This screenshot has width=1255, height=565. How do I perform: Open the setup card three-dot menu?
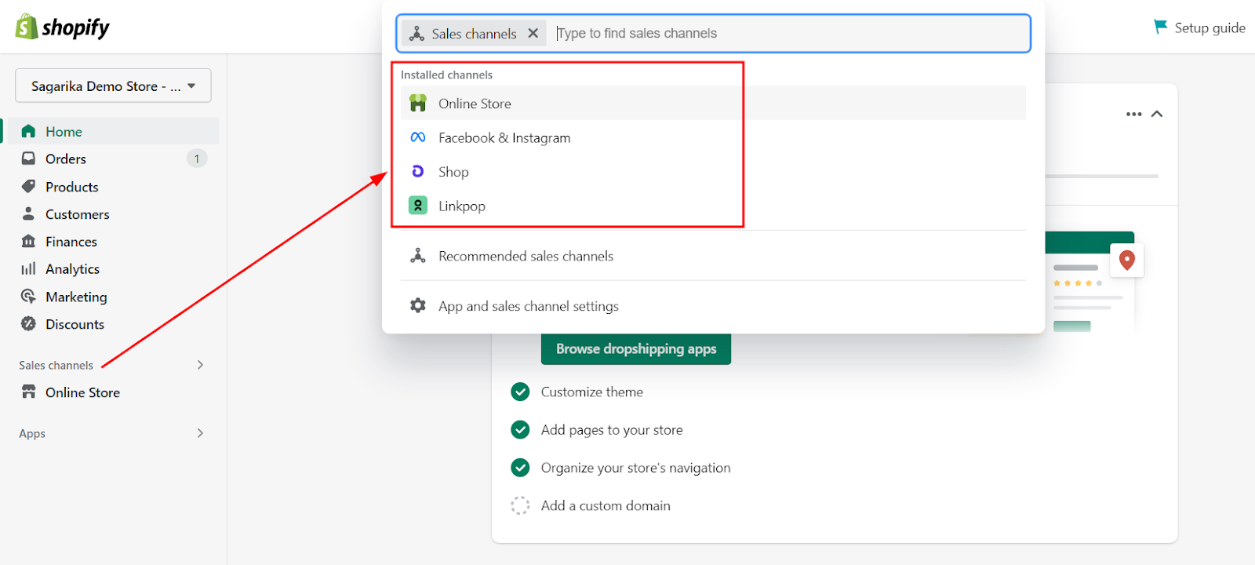1133,114
